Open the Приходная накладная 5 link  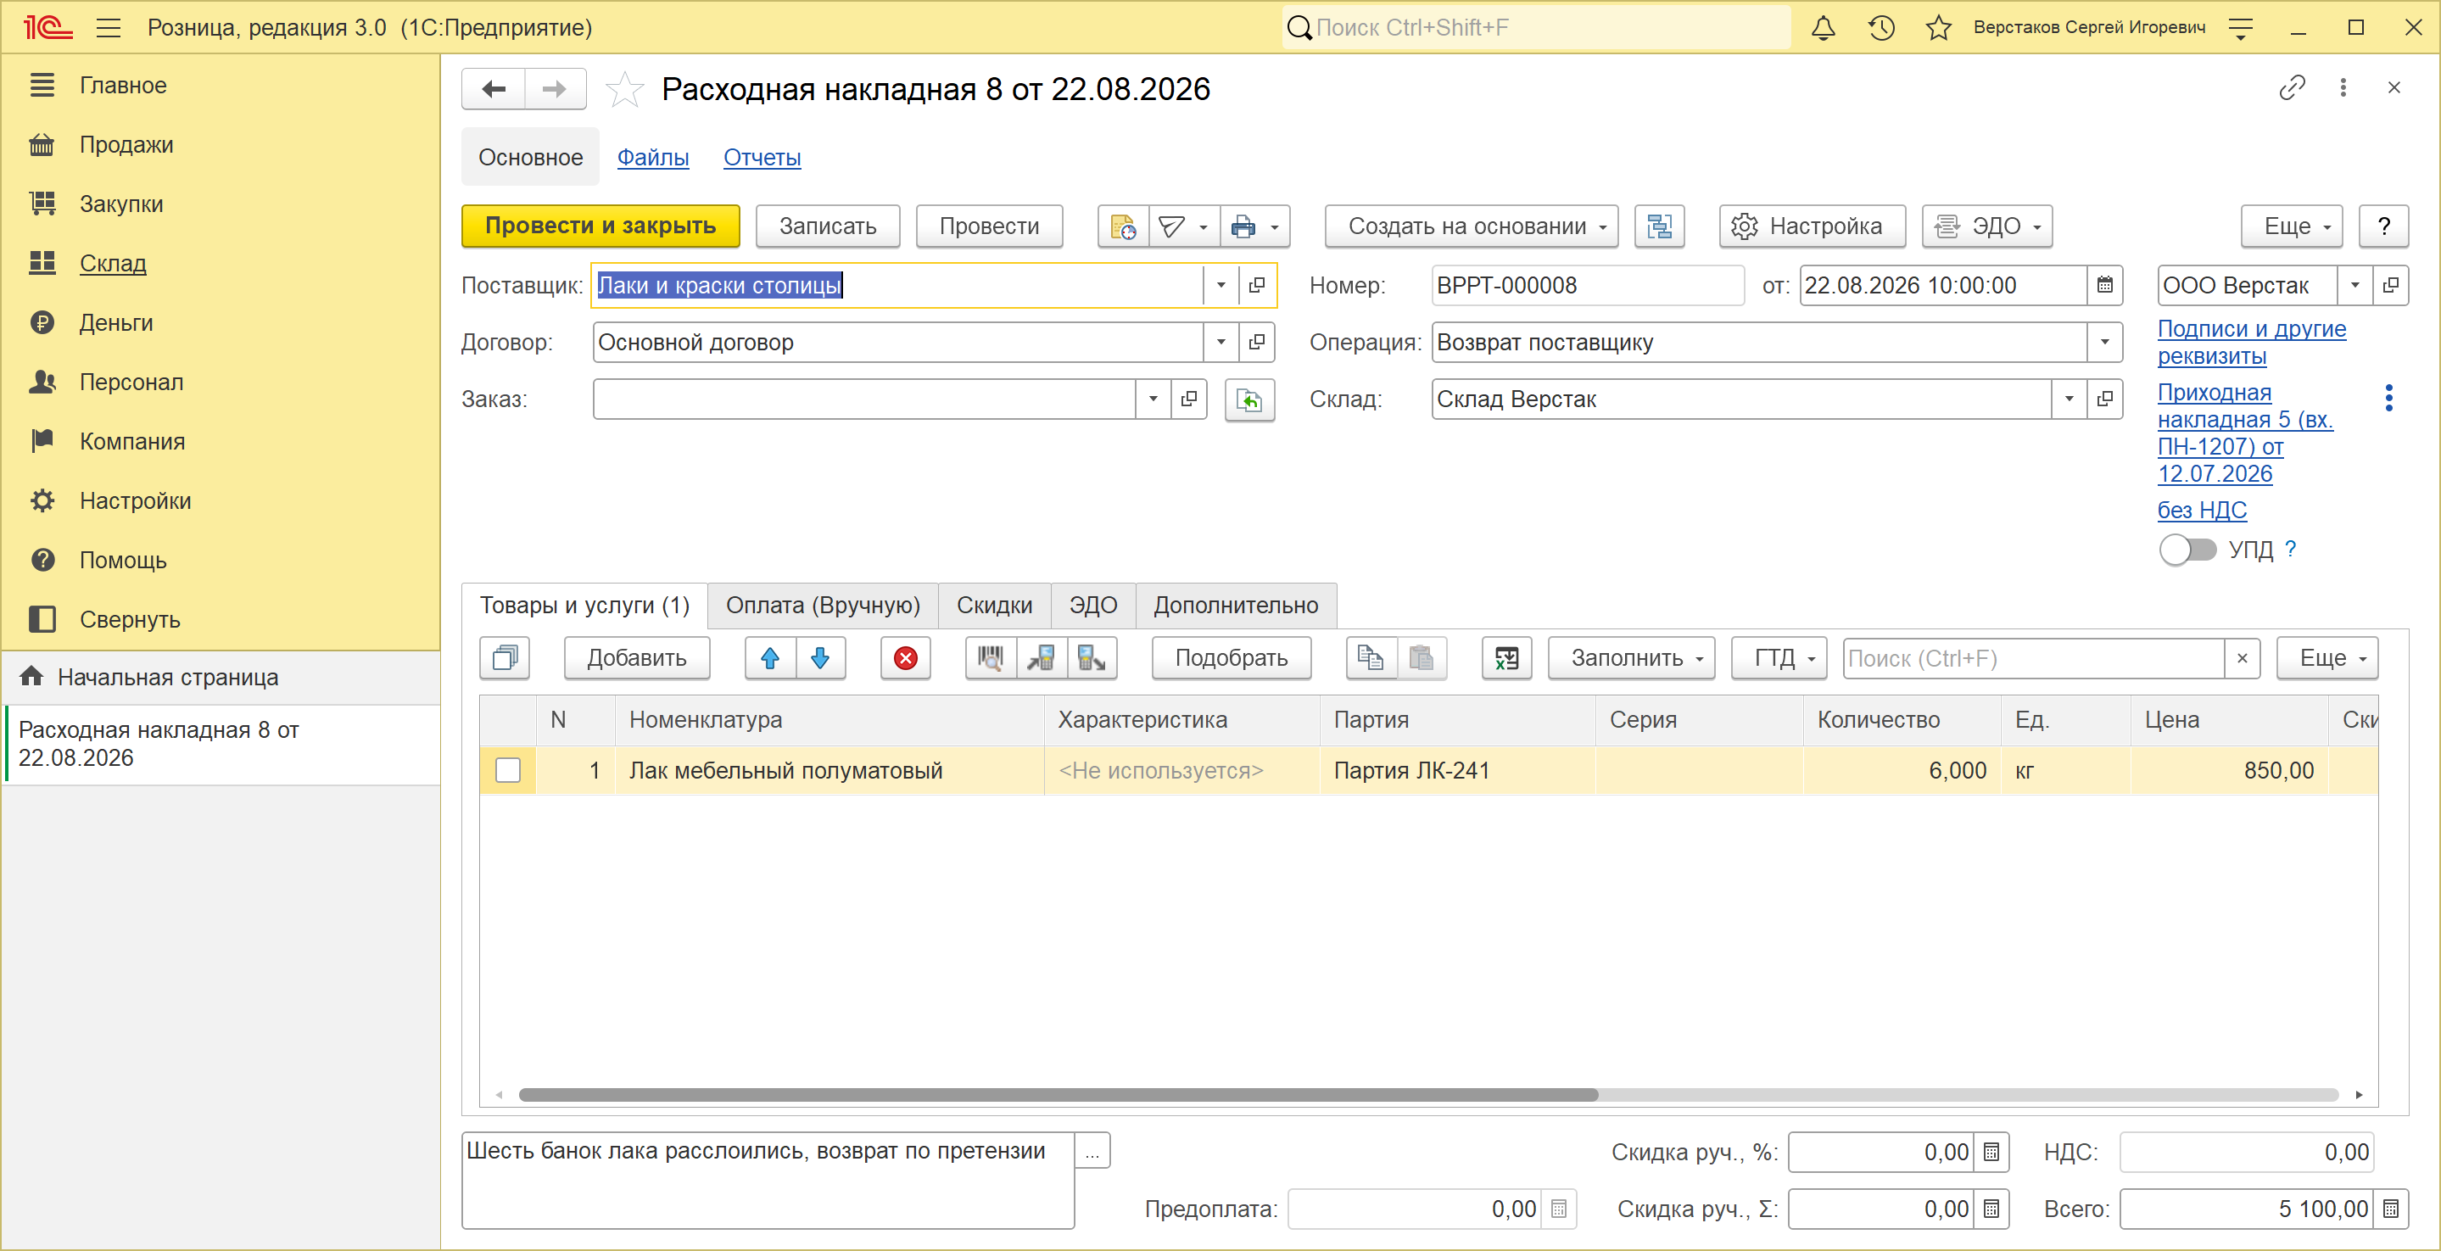click(x=2245, y=434)
